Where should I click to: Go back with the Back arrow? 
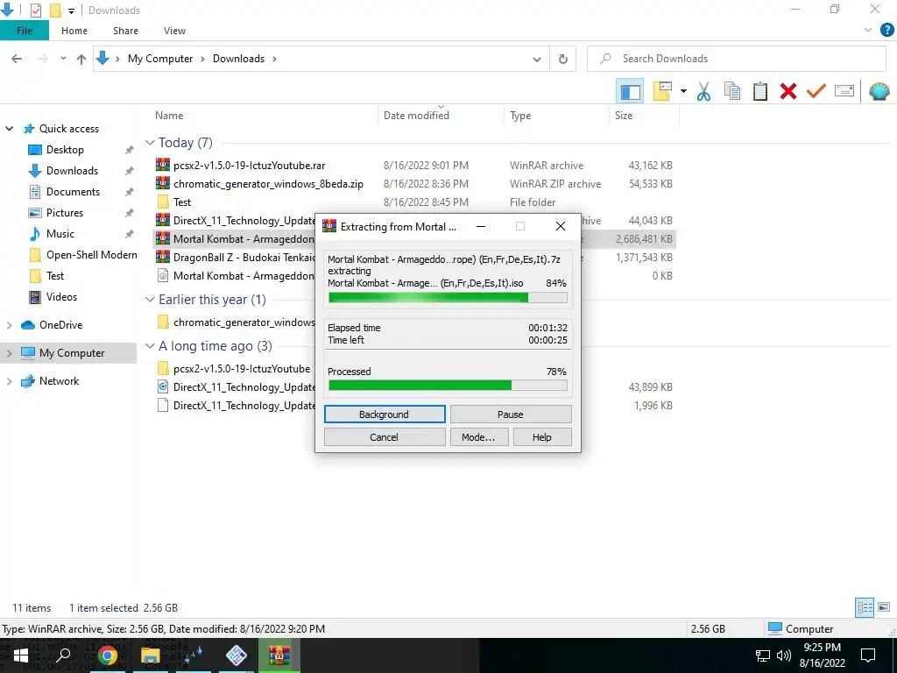tap(18, 59)
